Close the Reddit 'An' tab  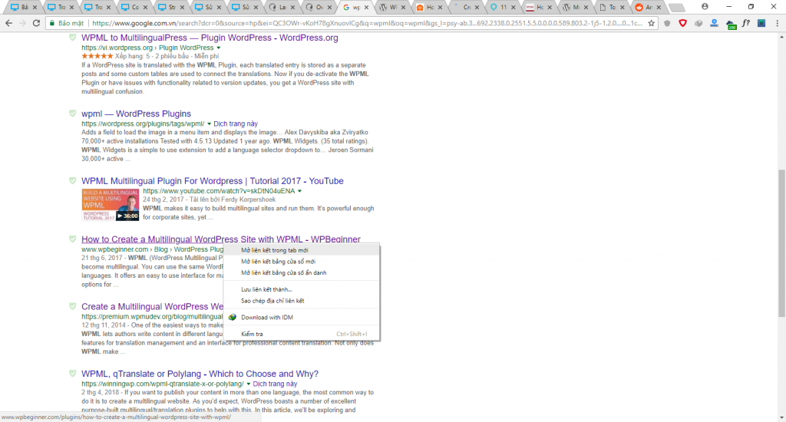(659, 8)
